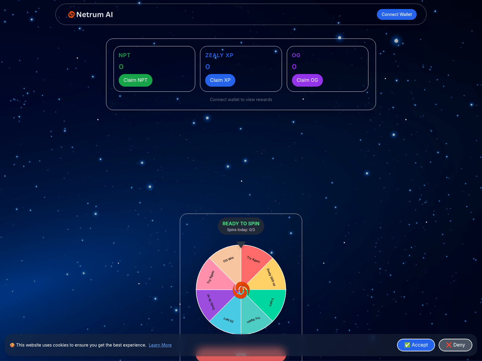The image size is (482, 361).
Task: Select the Zealy 500 xp wheel segment
Action: pos(271,277)
